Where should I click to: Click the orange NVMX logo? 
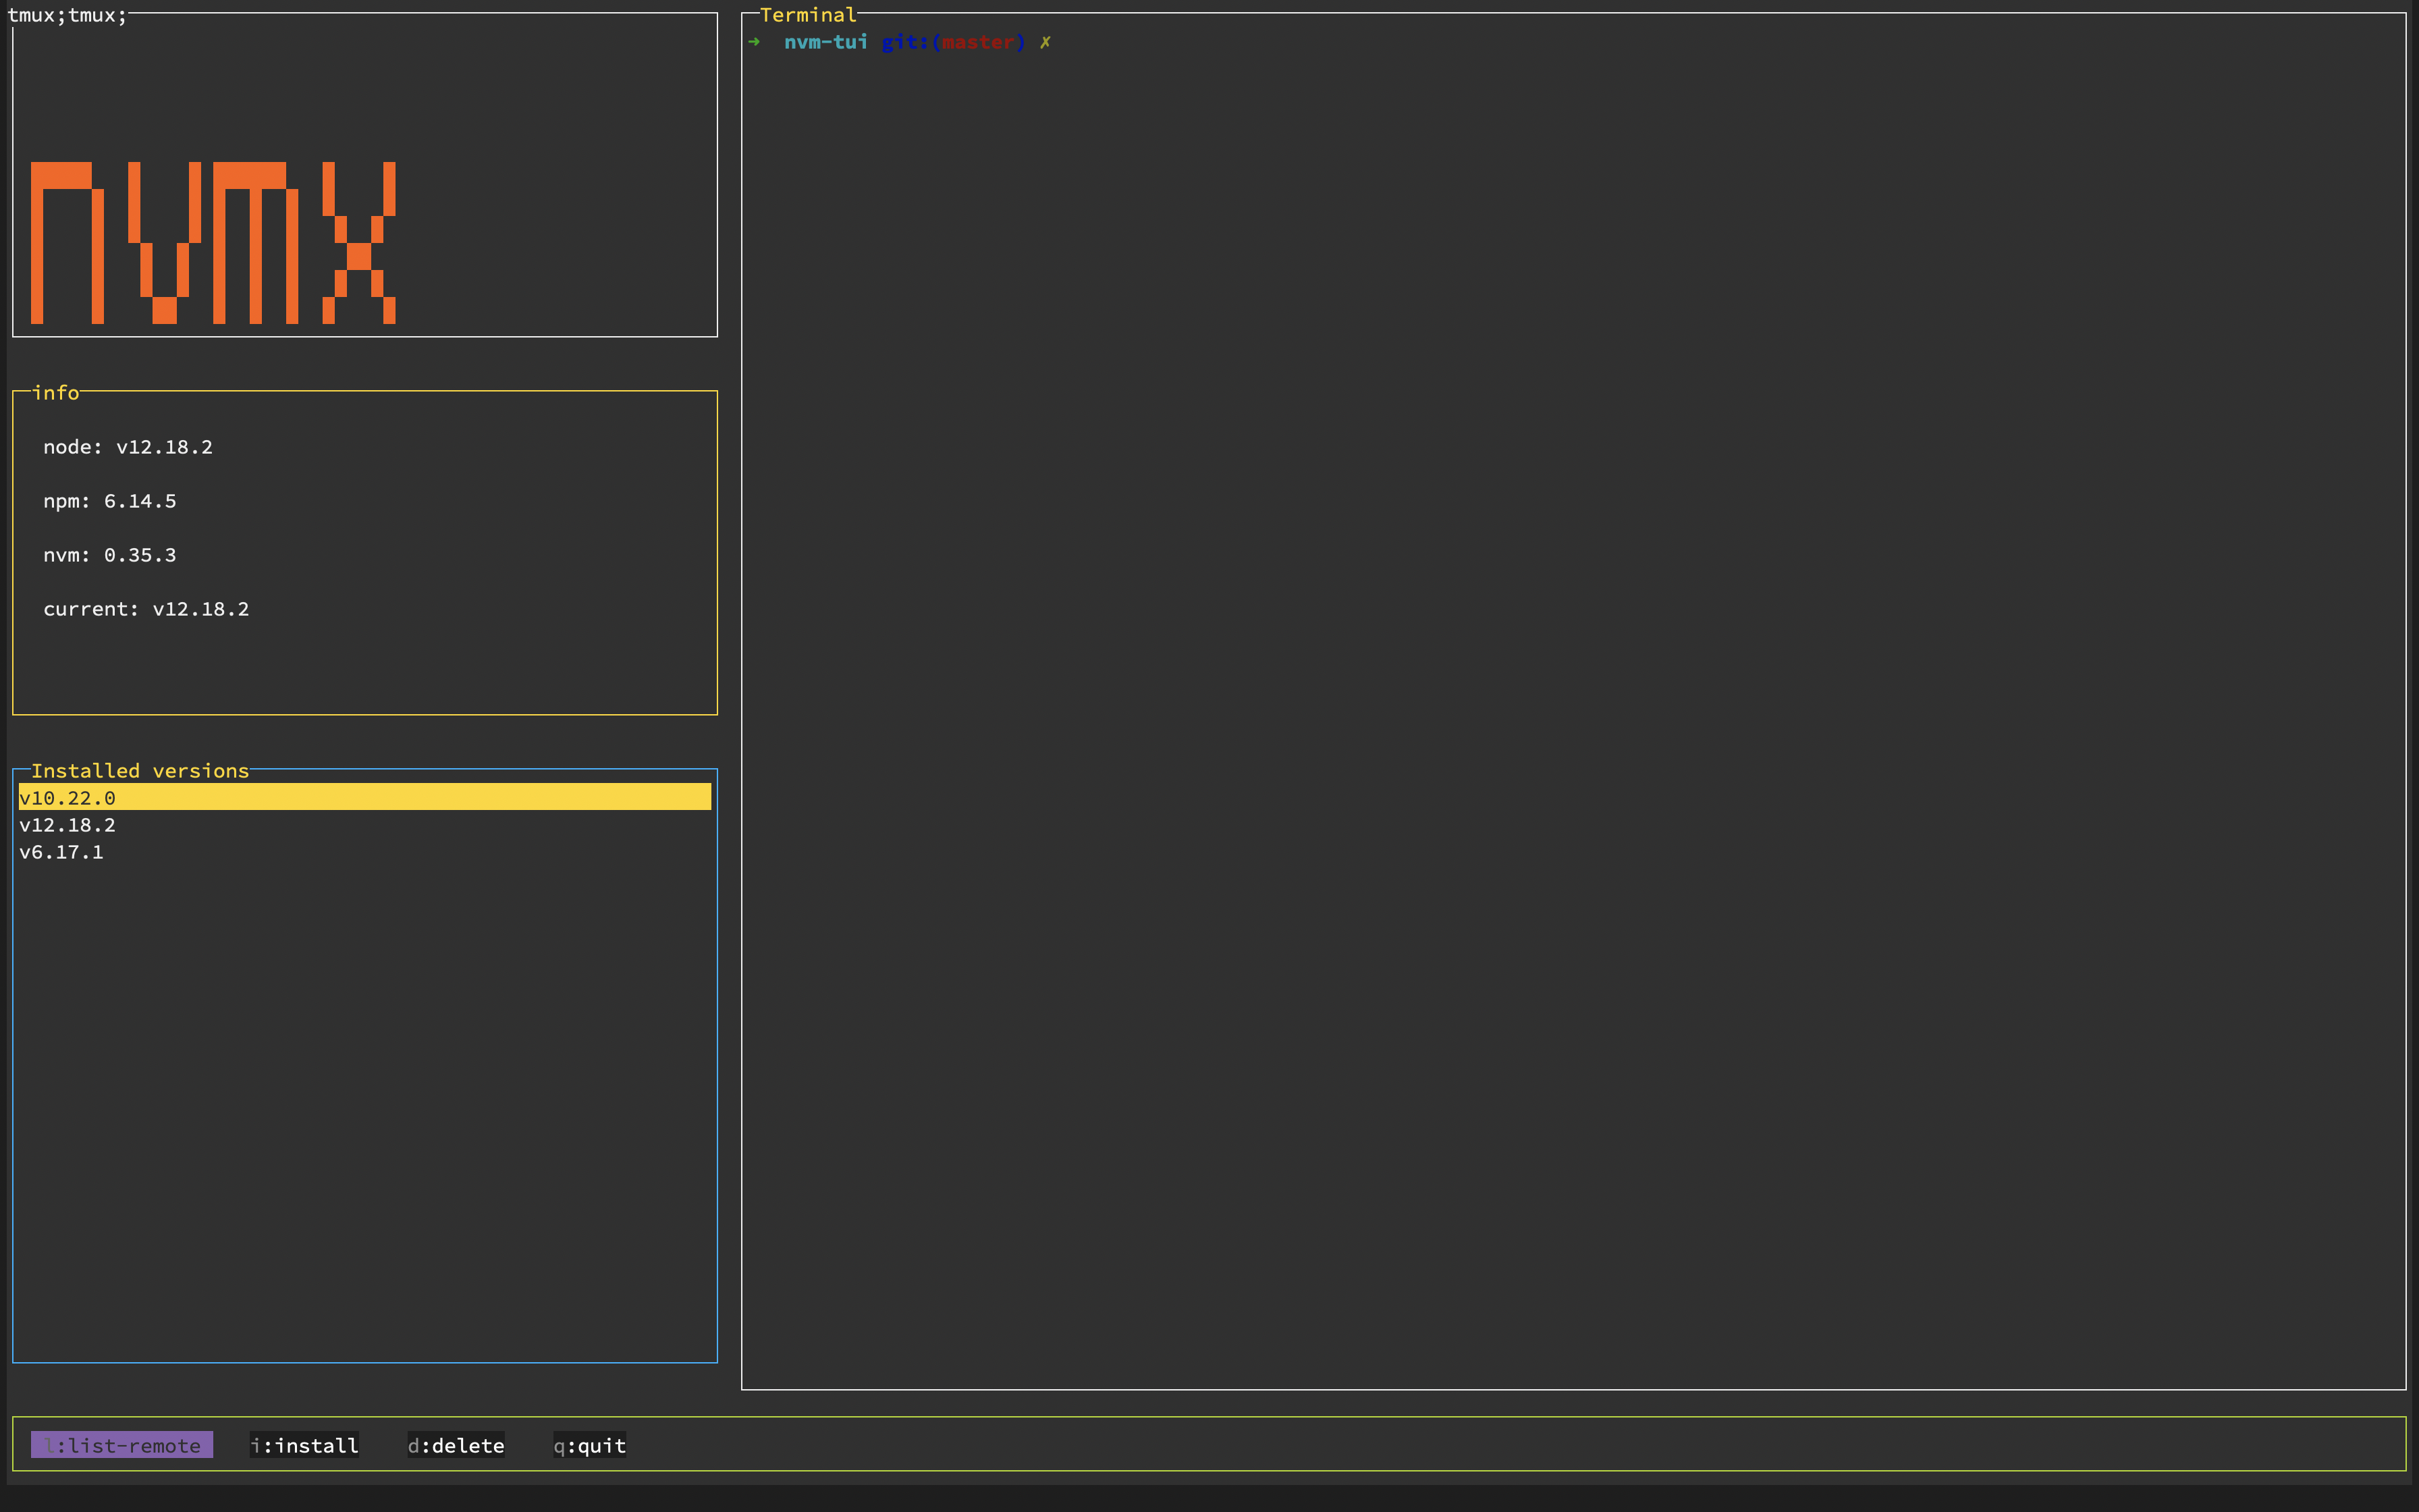(x=213, y=243)
